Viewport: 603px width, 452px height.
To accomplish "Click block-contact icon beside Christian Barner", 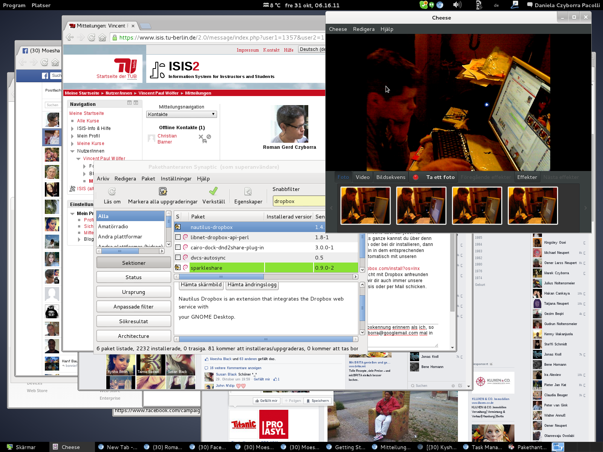I will coord(209,137).
